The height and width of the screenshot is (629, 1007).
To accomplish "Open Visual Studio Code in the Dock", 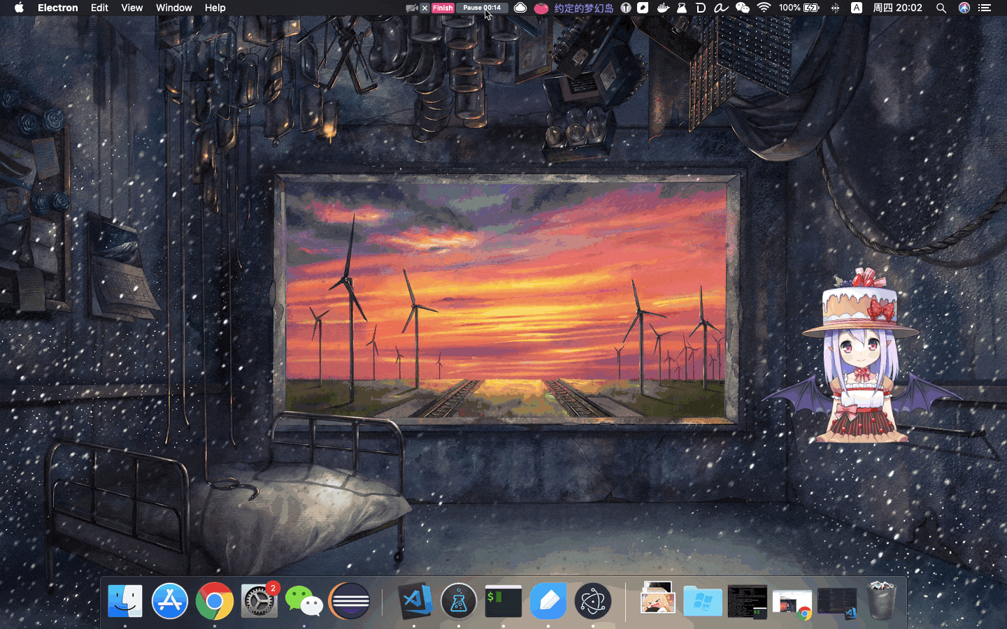I will coord(415,601).
